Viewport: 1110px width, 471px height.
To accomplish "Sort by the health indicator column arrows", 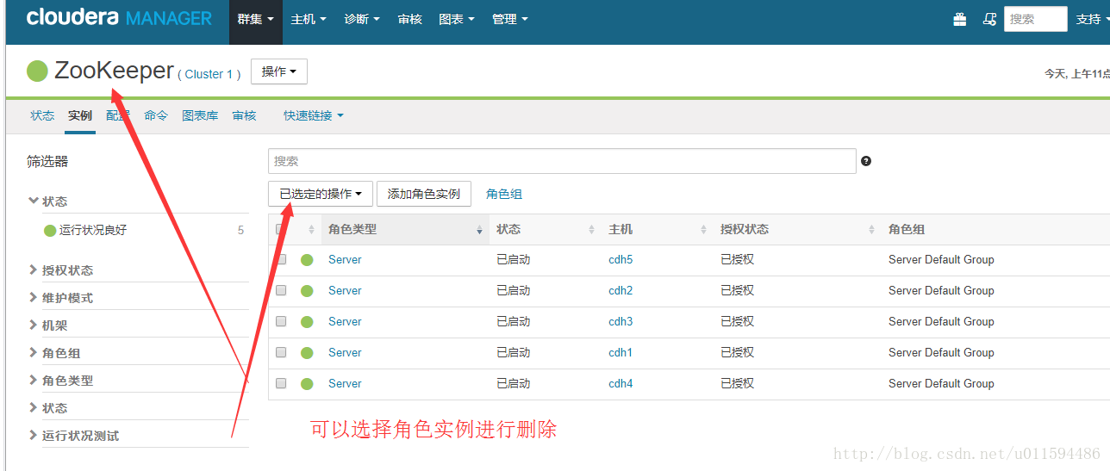I will tap(311, 230).
